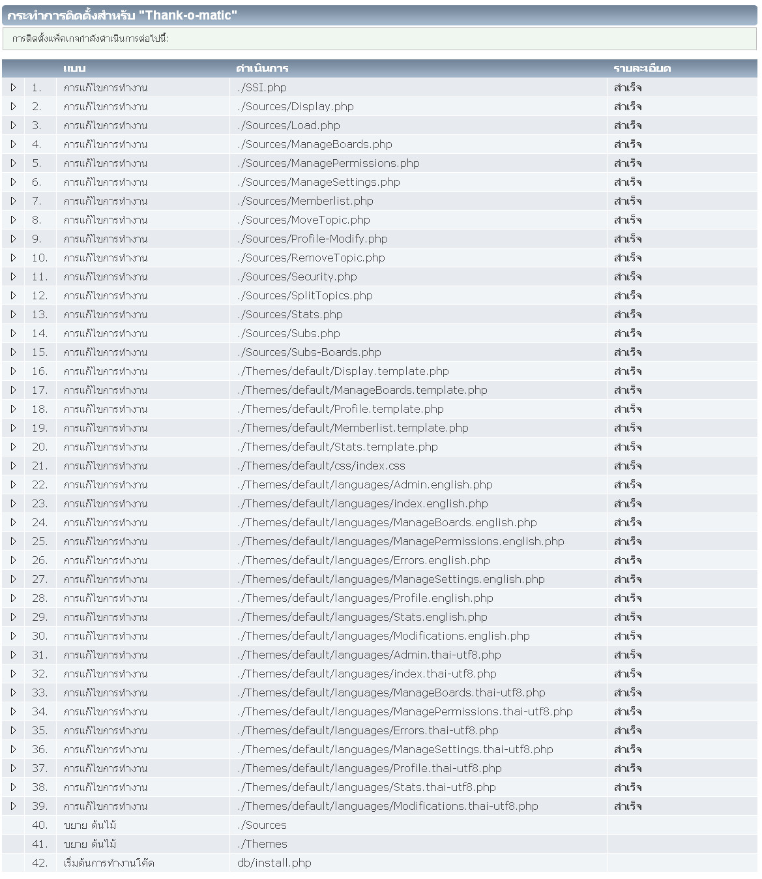Click the สำเร็จ status in row 1
Viewport: 762px width, 879px height.
click(x=628, y=87)
